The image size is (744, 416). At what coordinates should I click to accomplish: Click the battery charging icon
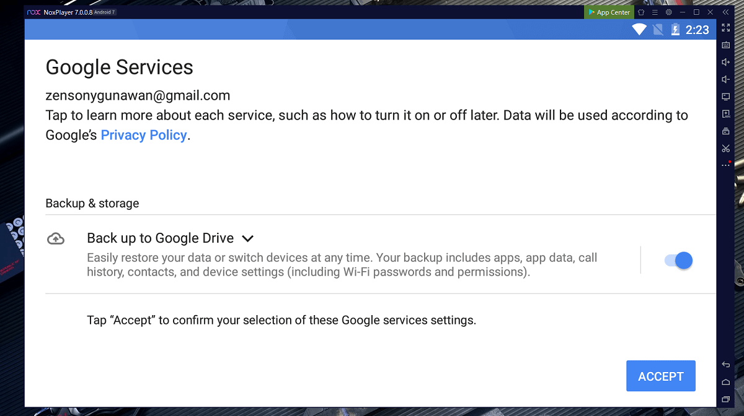click(675, 30)
